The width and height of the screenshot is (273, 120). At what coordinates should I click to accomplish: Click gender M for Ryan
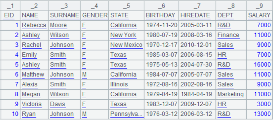[x=95, y=114]
